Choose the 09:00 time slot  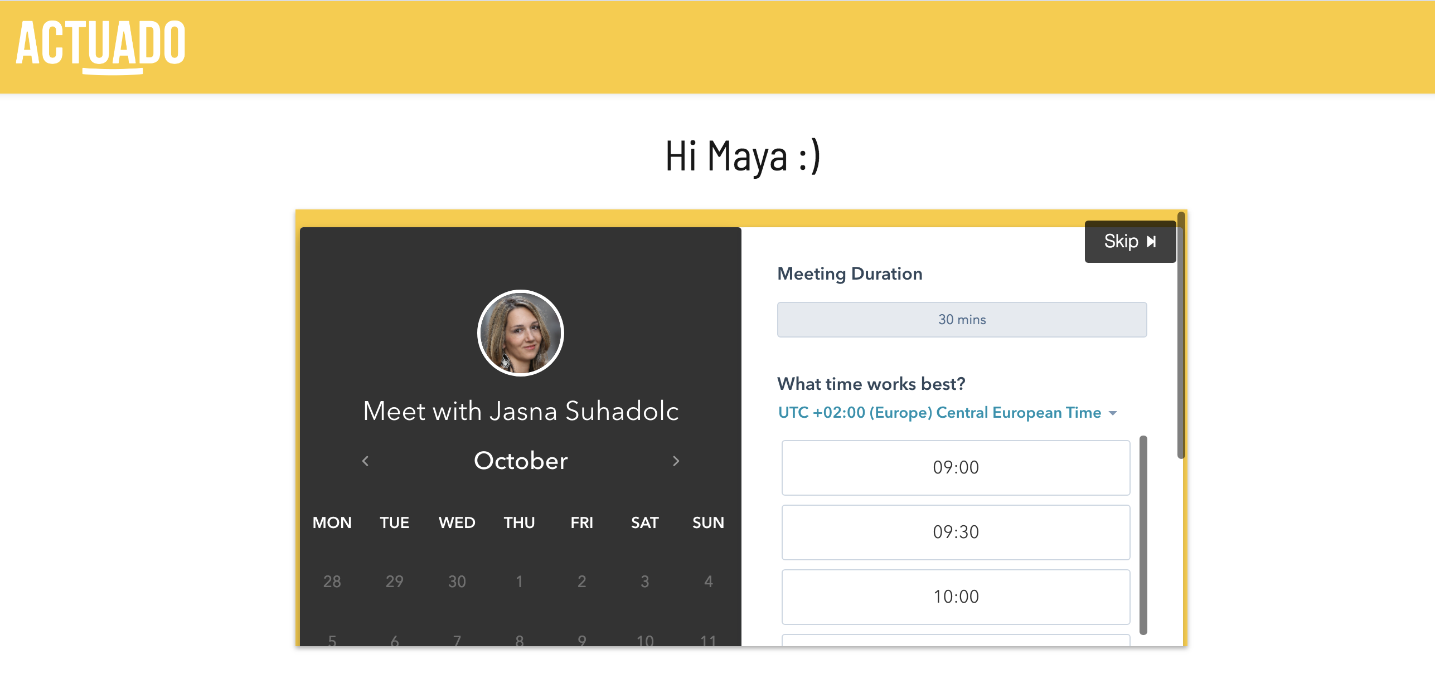click(x=956, y=468)
